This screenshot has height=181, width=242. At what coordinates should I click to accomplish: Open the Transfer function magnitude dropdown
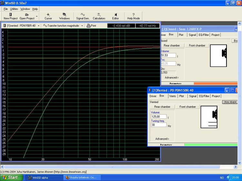pyautogui.click(x=64, y=25)
